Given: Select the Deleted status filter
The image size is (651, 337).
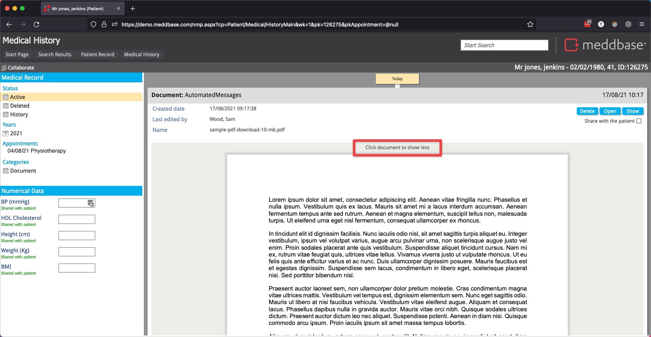Looking at the screenshot, I should coord(20,106).
